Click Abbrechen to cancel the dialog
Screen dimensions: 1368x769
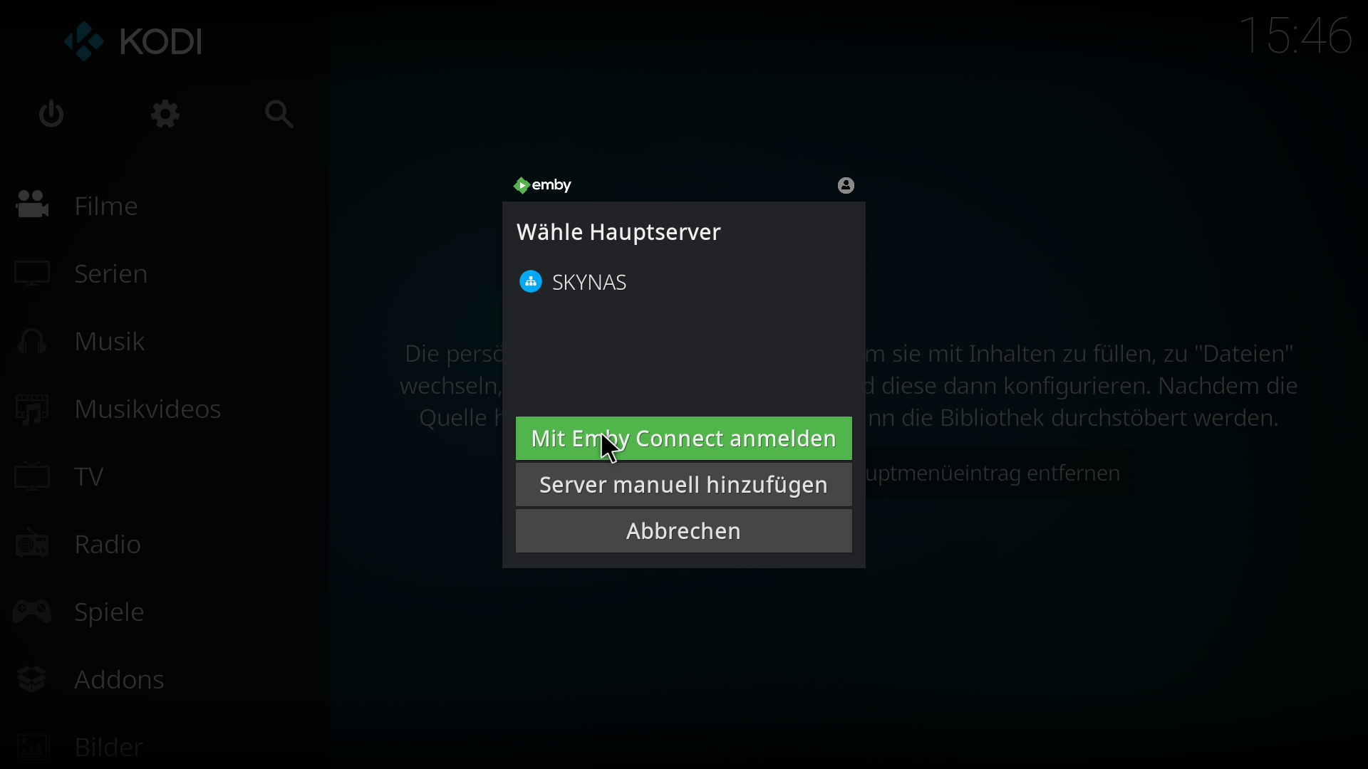(684, 531)
